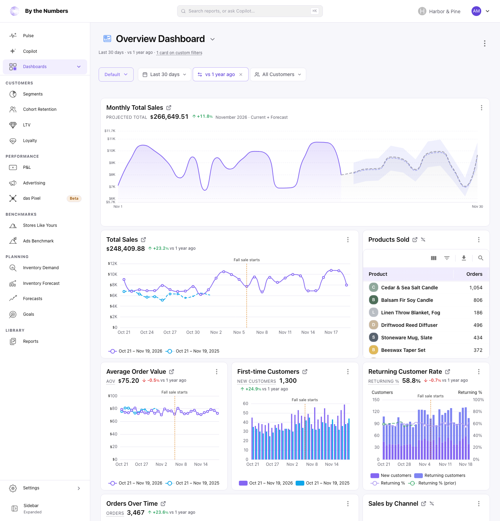Open Loyalty from the sidebar

45,141
